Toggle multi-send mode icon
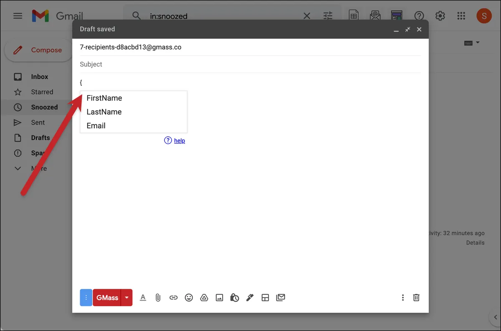 click(x=281, y=298)
